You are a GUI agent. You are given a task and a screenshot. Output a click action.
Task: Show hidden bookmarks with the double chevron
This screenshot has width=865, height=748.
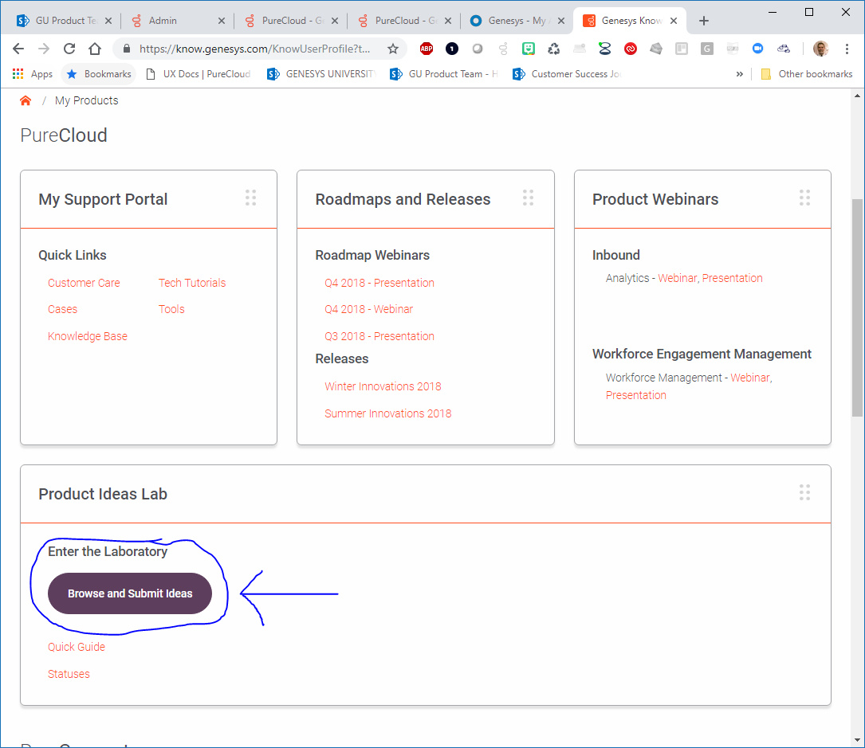(x=740, y=74)
